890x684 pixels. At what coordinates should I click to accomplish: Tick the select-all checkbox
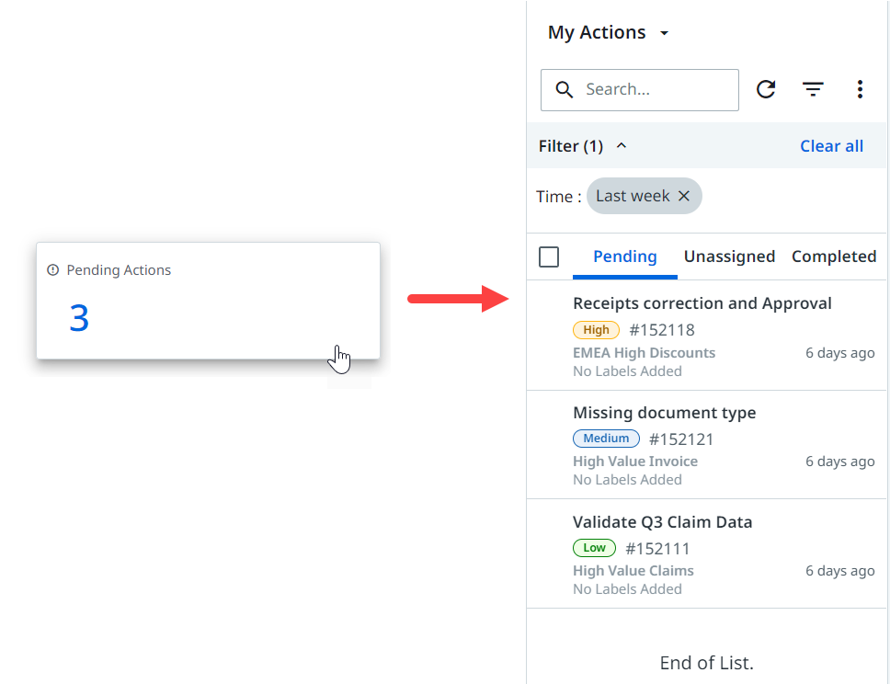coord(549,256)
